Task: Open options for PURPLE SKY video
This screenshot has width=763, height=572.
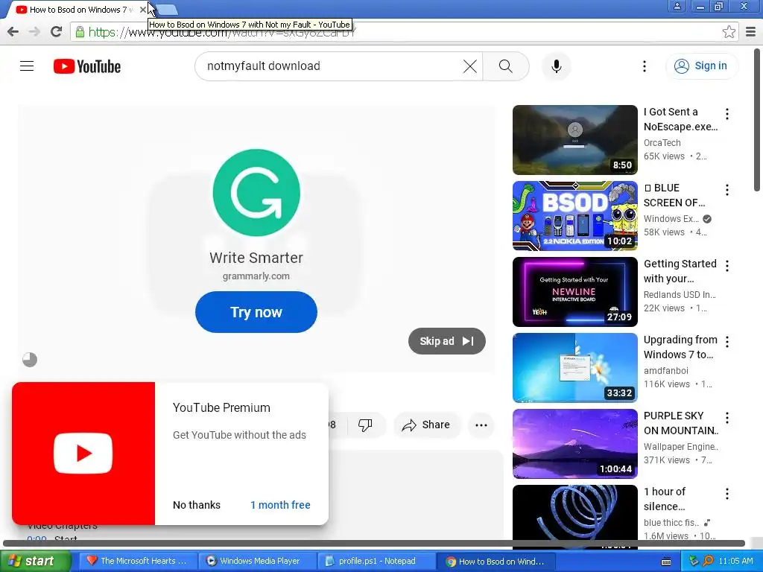Action: 727,417
